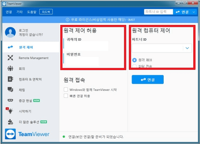The height and width of the screenshot is (144, 200).
Task: Click the 원격 컴퓨터 제어 heading
Action: point(151,30)
